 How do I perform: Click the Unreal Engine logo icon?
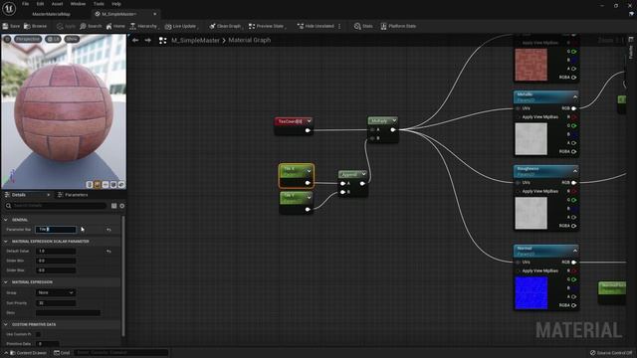9,8
